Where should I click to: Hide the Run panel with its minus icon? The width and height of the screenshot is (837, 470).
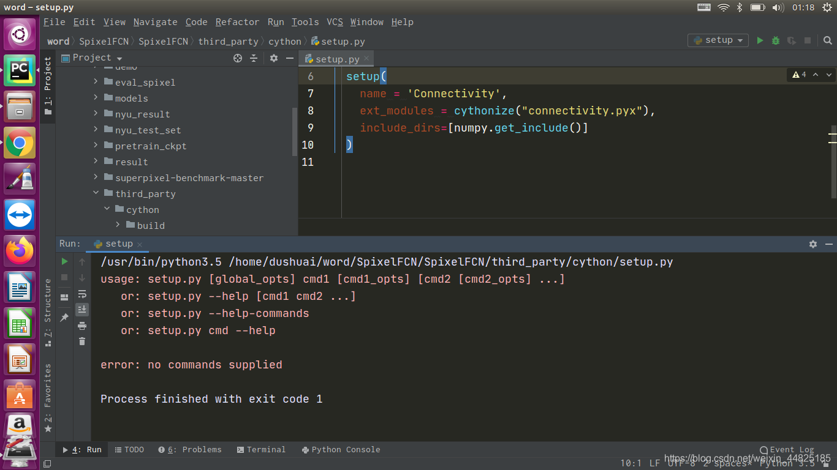(x=828, y=244)
